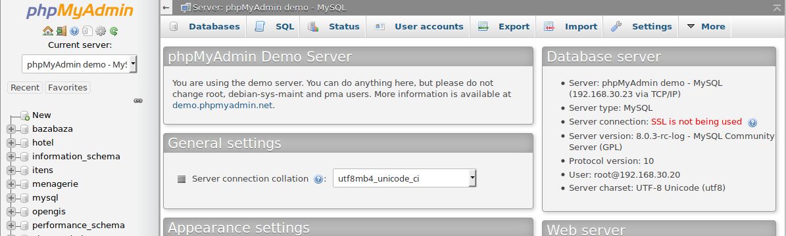Select information_schema database in tree
This screenshot has height=236, width=786.
click(x=76, y=157)
